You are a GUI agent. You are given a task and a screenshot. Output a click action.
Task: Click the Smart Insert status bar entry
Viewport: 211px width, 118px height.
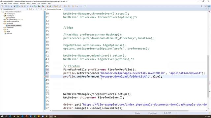(x=153, y=113)
